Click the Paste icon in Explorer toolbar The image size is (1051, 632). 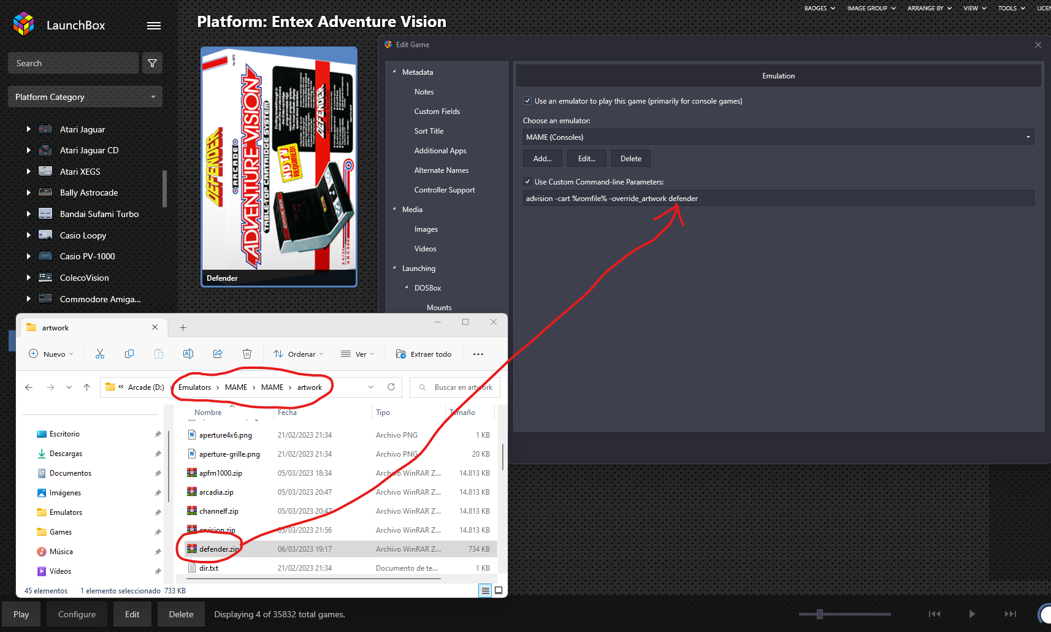pos(159,354)
